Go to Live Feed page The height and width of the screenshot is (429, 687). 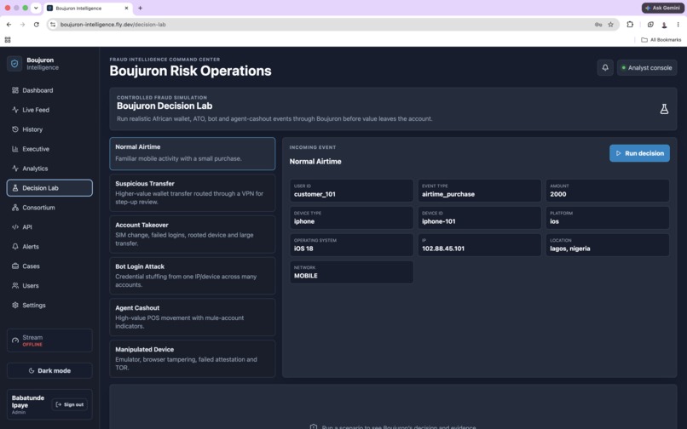click(x=49, y=110)
